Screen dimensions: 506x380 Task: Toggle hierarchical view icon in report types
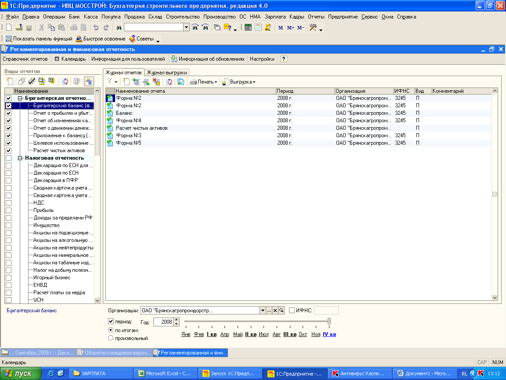[x=89, y=81]
